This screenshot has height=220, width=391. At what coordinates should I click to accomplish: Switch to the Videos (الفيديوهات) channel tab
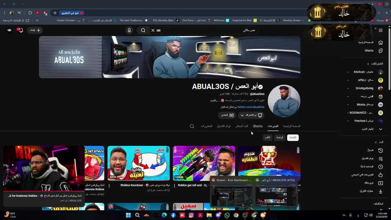point(273,126)
